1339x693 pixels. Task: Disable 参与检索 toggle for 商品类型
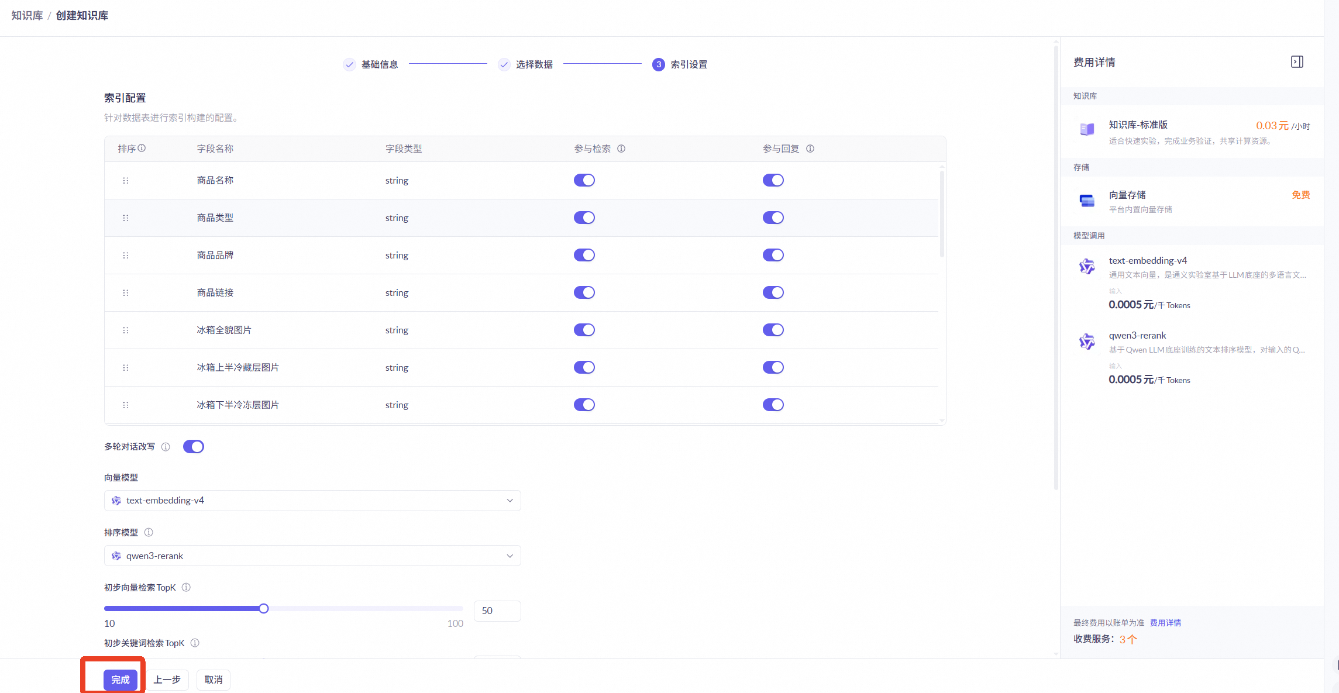click(584, 218)
